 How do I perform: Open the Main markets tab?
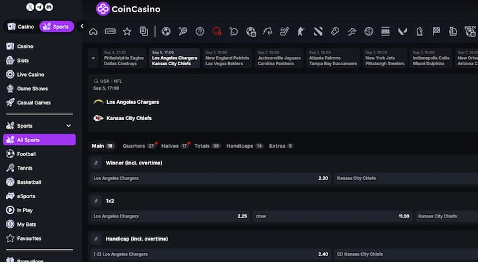(x=103, y=146)
